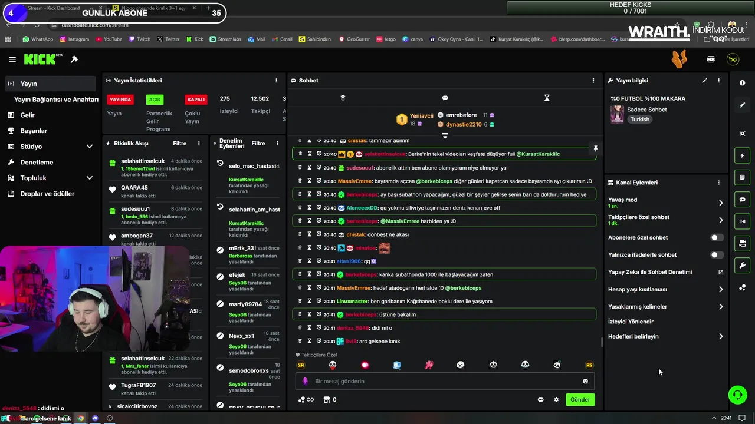Viewport: 755px width, 424px height.
Task: Open Filtre in Etkinlik Akışı panel
Action: point(179,143)
